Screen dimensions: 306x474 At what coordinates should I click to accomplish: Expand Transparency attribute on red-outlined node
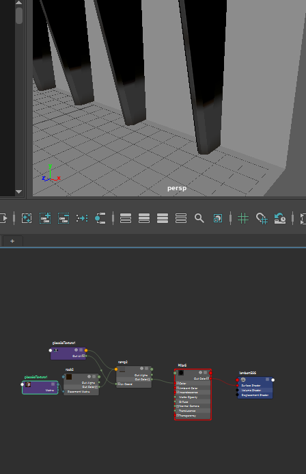click(178, 415)
